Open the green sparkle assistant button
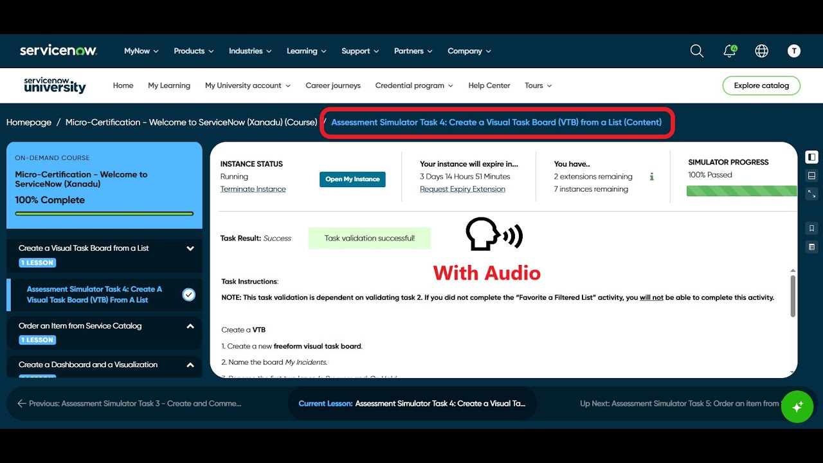The width and height of the screenshot is (823, 463). pos(797,406)
